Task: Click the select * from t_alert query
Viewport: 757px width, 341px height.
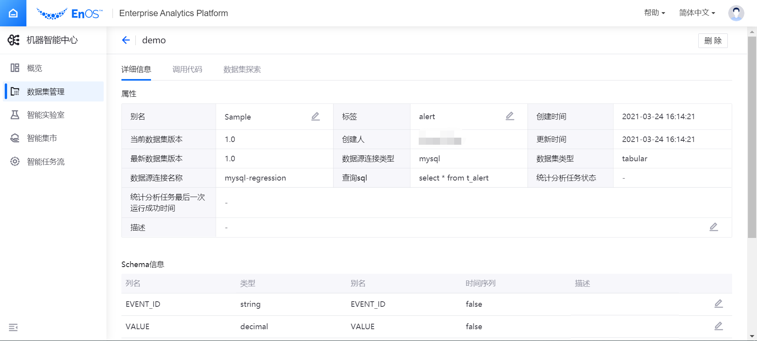Action: (453, 178)
